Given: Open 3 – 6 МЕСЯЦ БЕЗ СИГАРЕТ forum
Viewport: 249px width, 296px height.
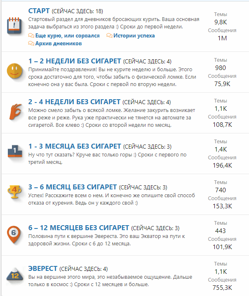Looking at the screenshot, I should click(x=72, y=186).
